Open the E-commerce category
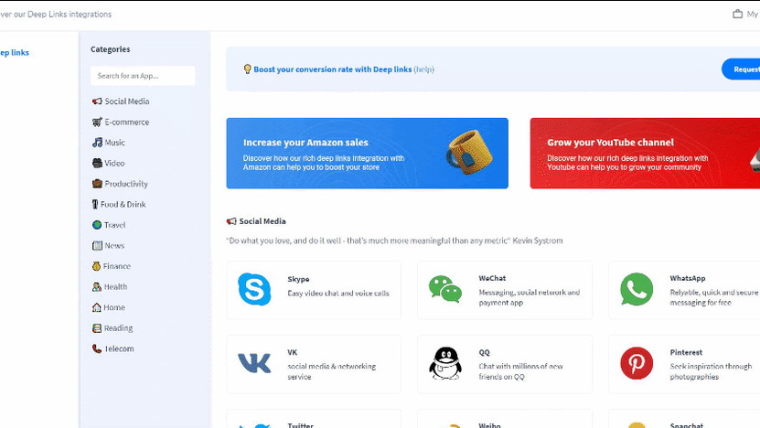This screenshot has height=428, width=760. pos(126,123)
